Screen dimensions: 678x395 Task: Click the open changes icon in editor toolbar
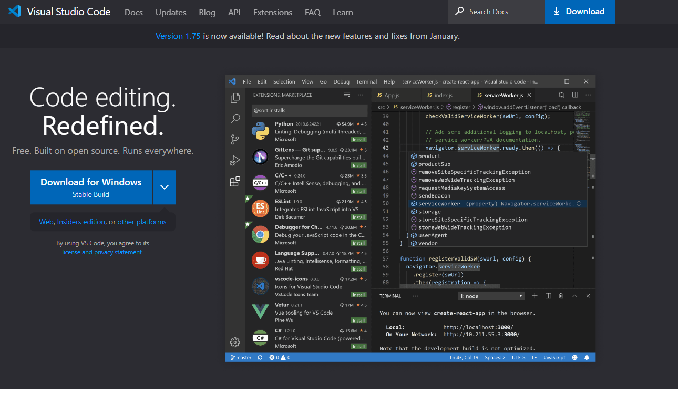coord(561,95)
